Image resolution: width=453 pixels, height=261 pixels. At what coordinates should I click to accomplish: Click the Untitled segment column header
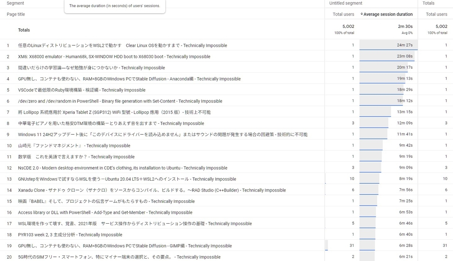pos(346,3)
